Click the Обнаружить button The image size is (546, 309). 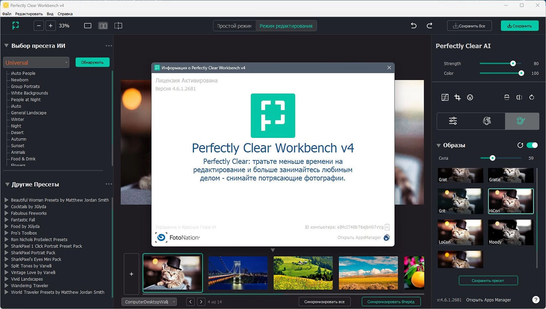(93, 62)
